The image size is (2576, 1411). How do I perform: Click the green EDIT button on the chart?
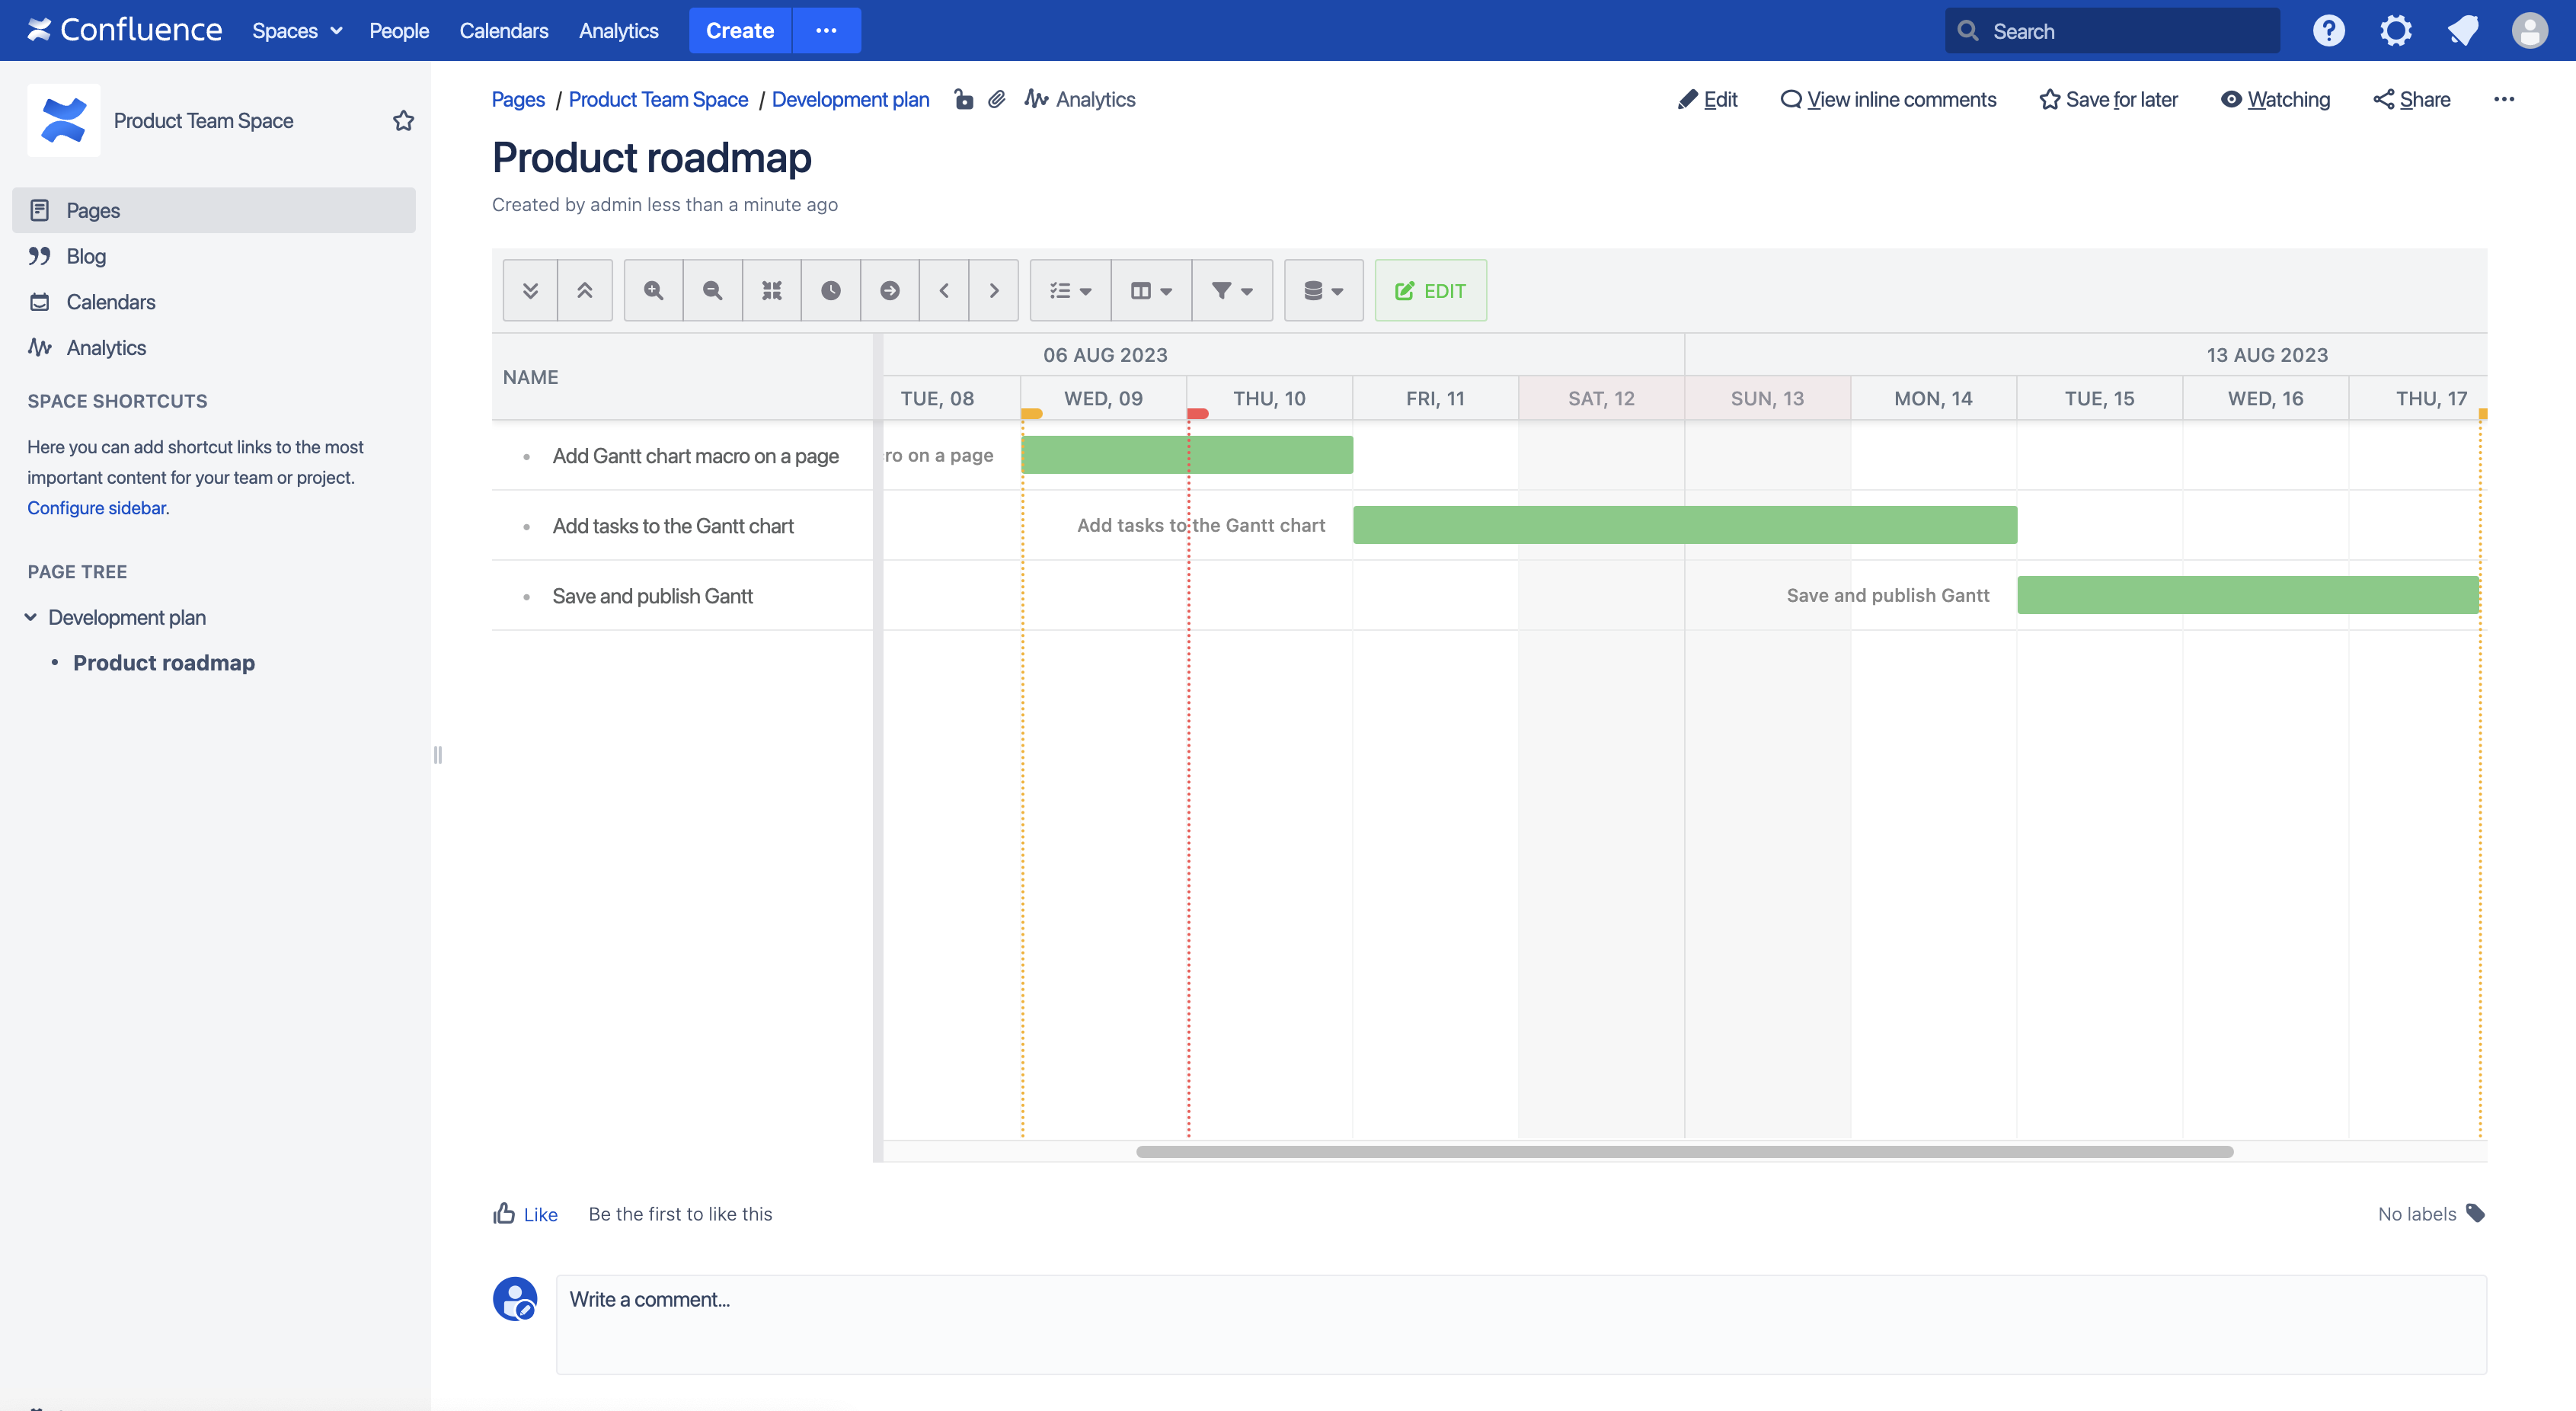click(1430, 290)
